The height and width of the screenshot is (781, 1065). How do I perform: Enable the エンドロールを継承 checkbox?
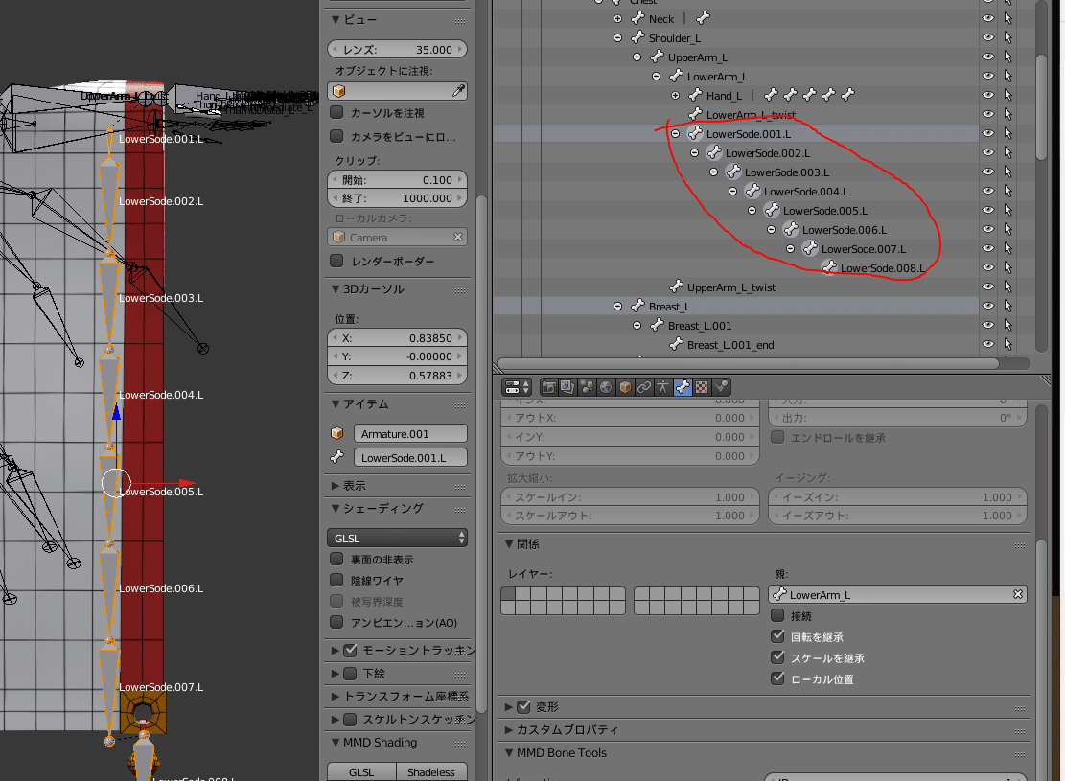tap(777, 437)
